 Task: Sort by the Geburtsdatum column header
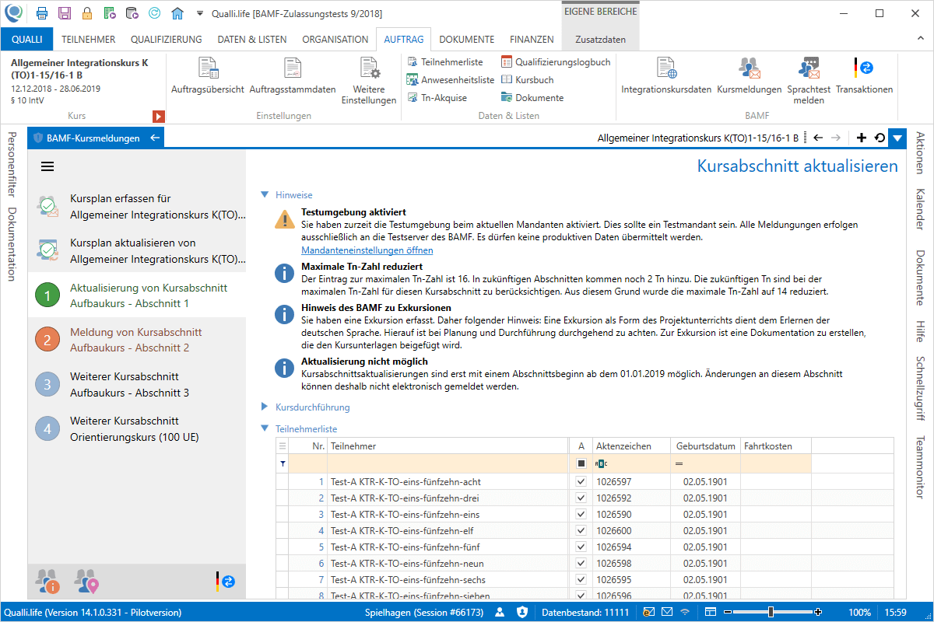[x=705, y=446]
